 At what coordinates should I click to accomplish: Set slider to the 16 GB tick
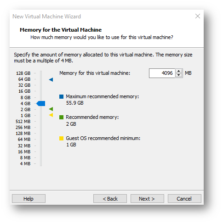41,91
